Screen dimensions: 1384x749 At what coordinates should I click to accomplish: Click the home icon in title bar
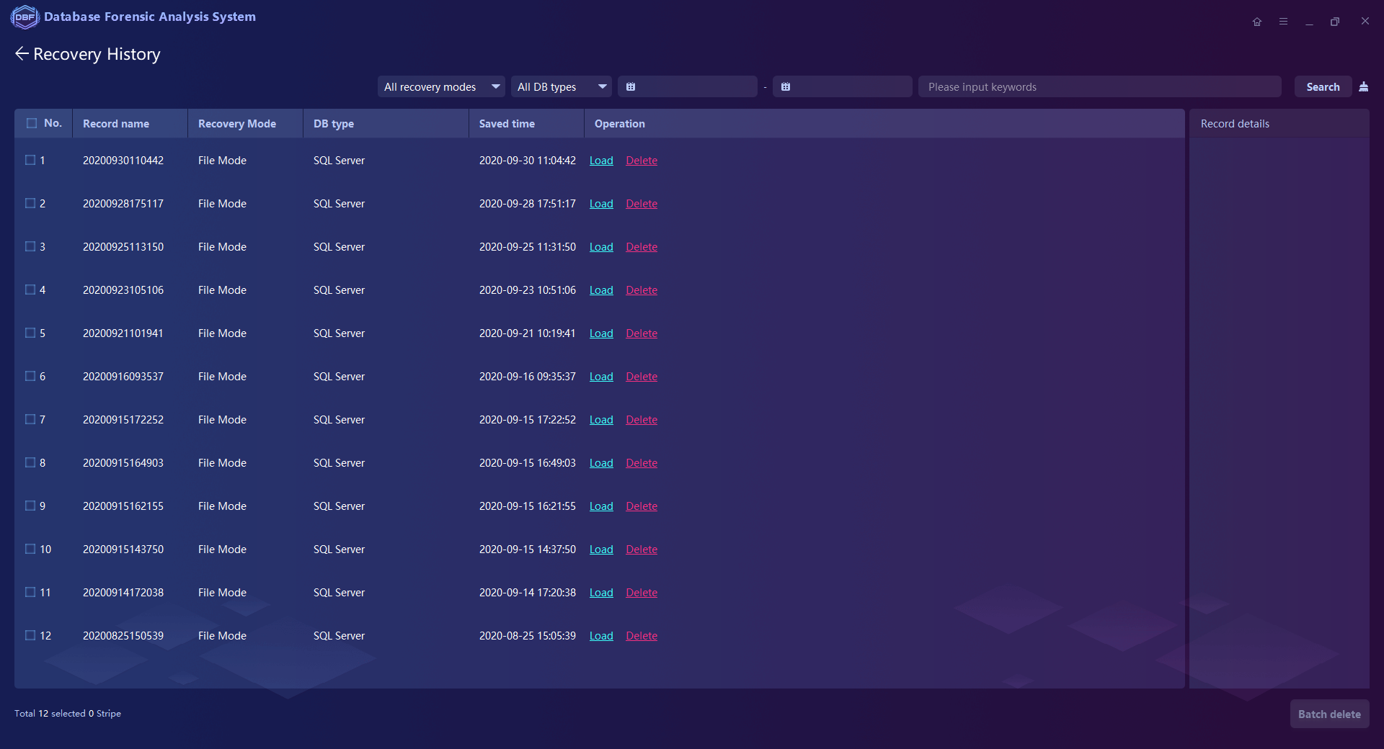1257,22
